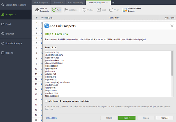Click toonchooi.com in the URL list
Screen dimensions: 176x122
tap(52, 96)
